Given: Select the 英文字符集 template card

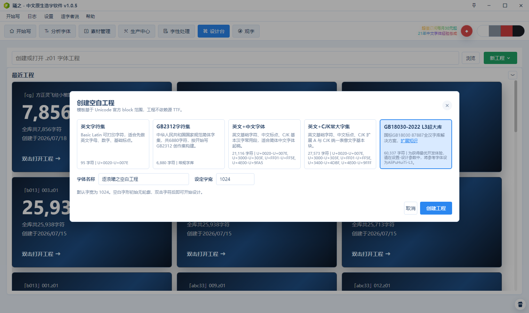Looking at the screenshot, I should (113, 144).
